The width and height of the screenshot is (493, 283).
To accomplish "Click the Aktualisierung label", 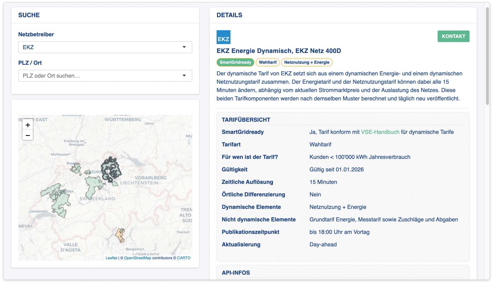I will tap(241, 244).
